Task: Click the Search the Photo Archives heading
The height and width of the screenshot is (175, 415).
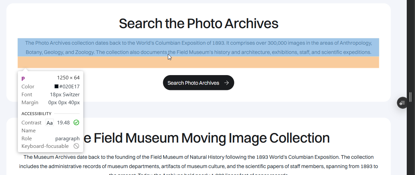Action: (198, 23)
